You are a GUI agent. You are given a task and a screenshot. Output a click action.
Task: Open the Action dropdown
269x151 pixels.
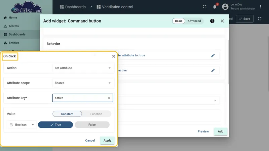82,68
